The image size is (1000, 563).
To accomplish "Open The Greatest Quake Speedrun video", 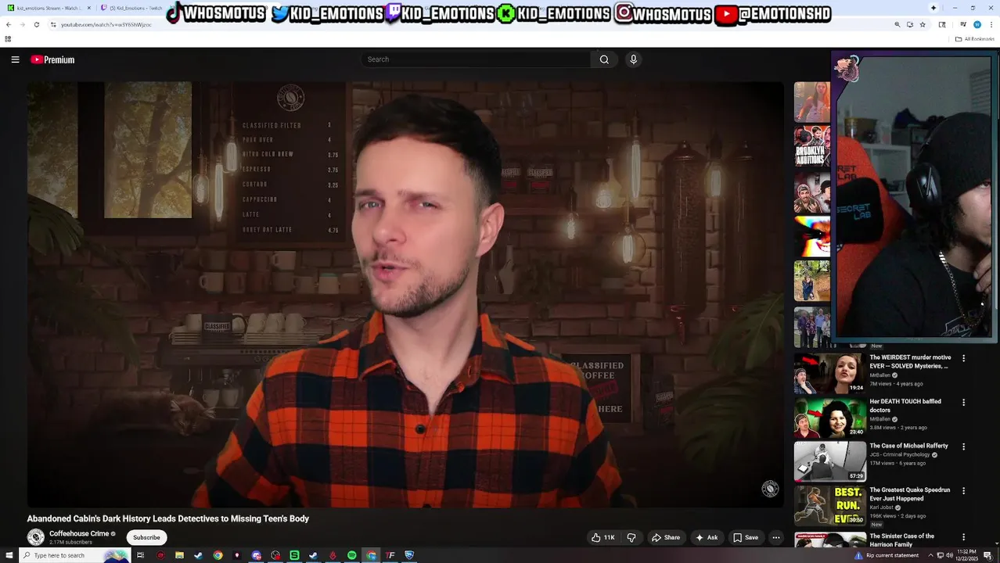I will 909,494.
